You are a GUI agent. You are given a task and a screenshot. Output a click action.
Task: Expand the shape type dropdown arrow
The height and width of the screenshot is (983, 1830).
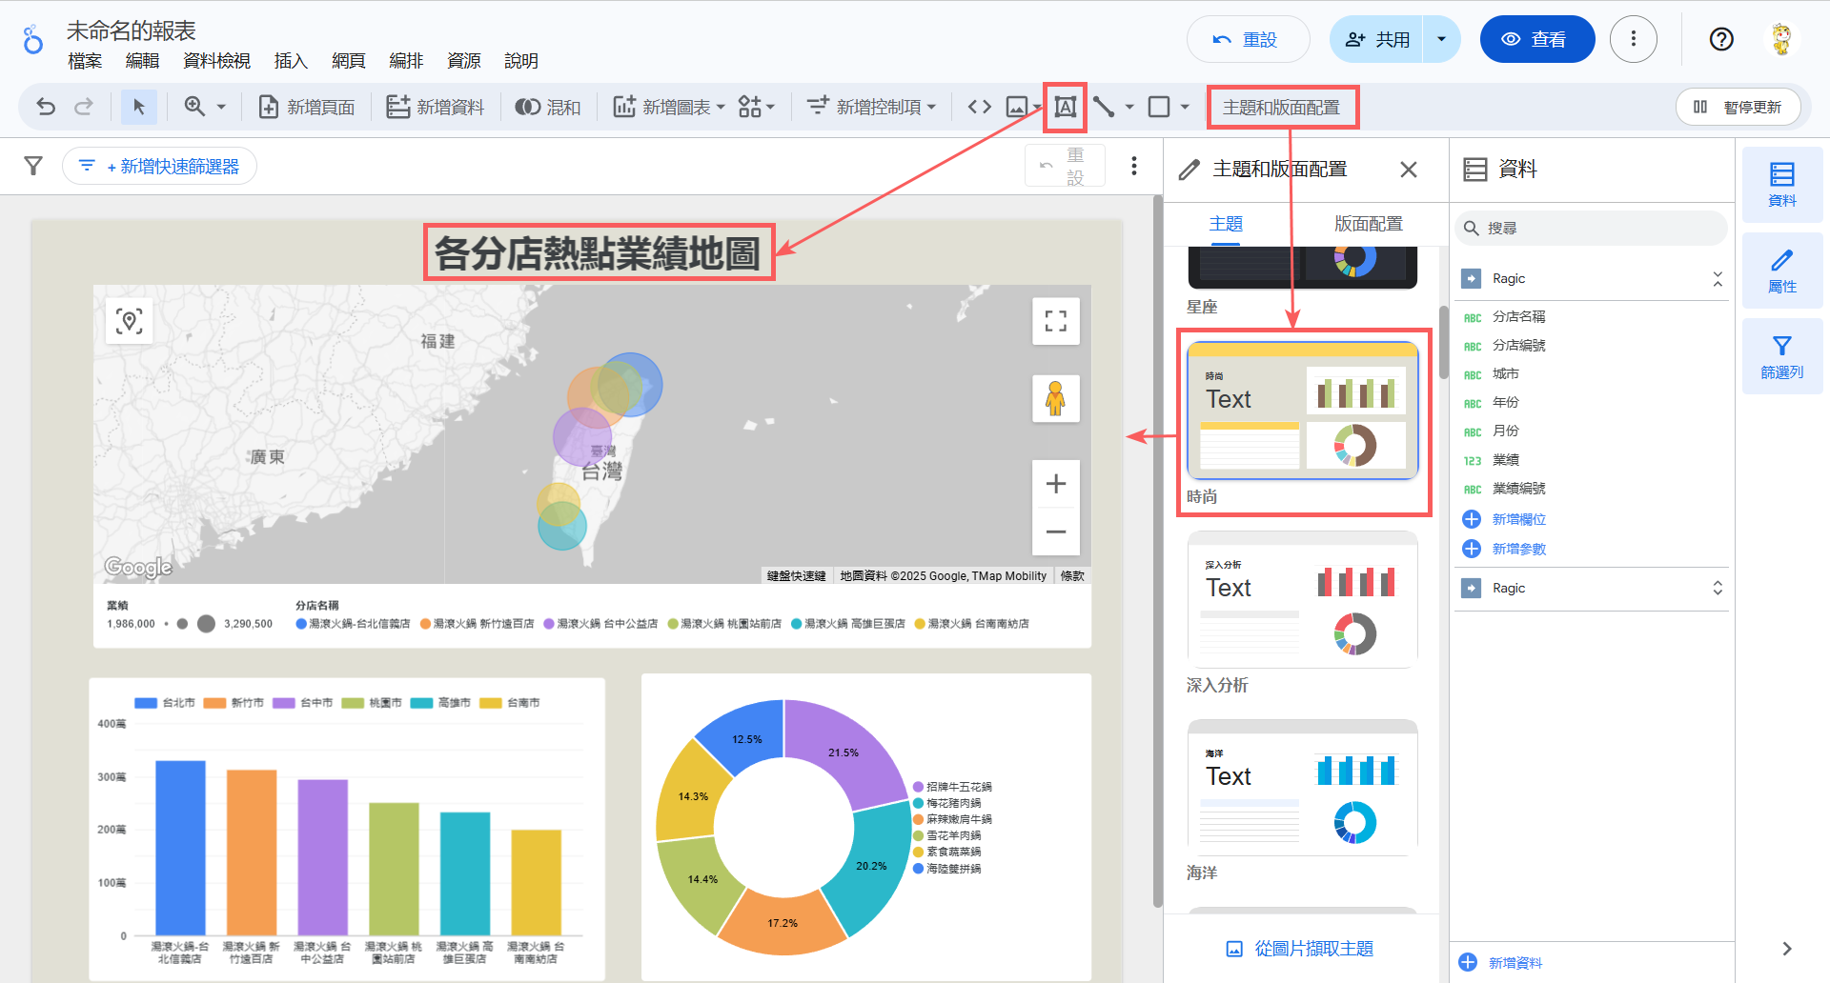coord(1185,107)
